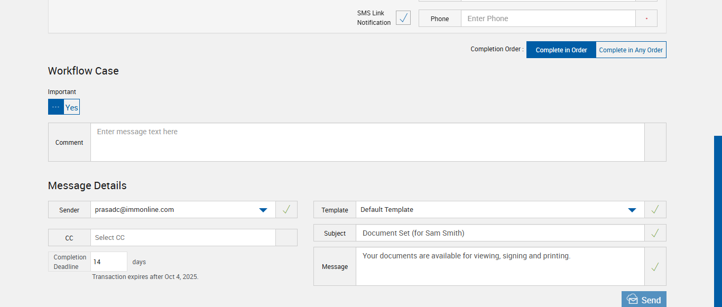Switch to Complete in Any Order
Image resolution: width=722 pixels, height=307 pixels.
tap(631, 50)
